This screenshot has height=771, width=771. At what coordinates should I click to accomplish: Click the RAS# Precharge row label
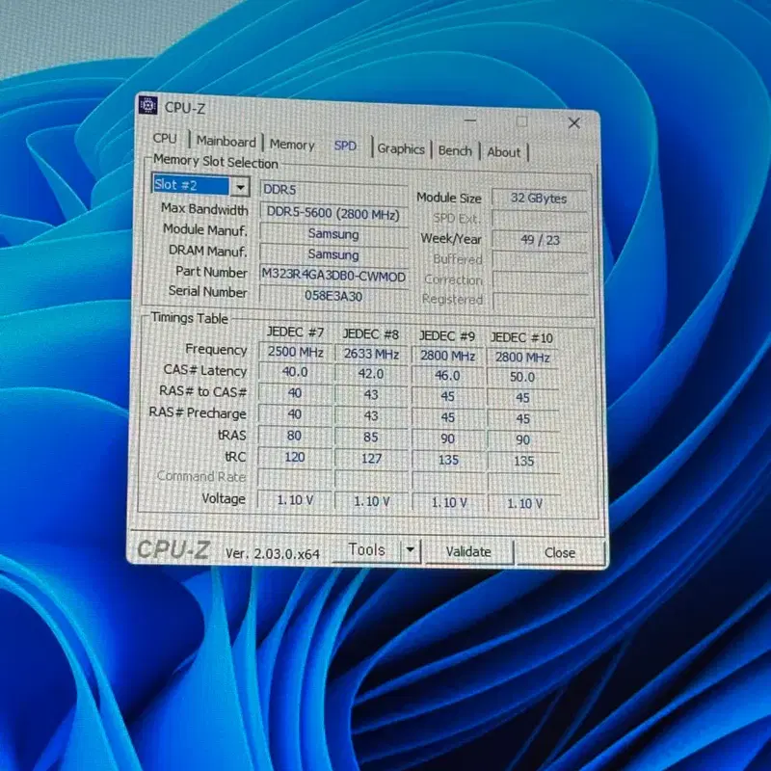tap(198, 413)
